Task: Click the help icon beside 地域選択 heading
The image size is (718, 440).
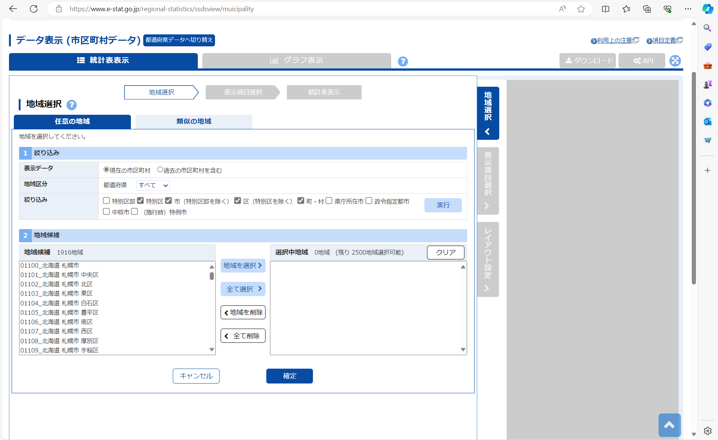Action: [71, 105]
